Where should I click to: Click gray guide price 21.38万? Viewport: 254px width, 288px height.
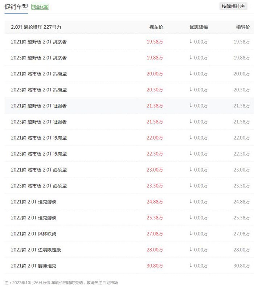[242, 106]
